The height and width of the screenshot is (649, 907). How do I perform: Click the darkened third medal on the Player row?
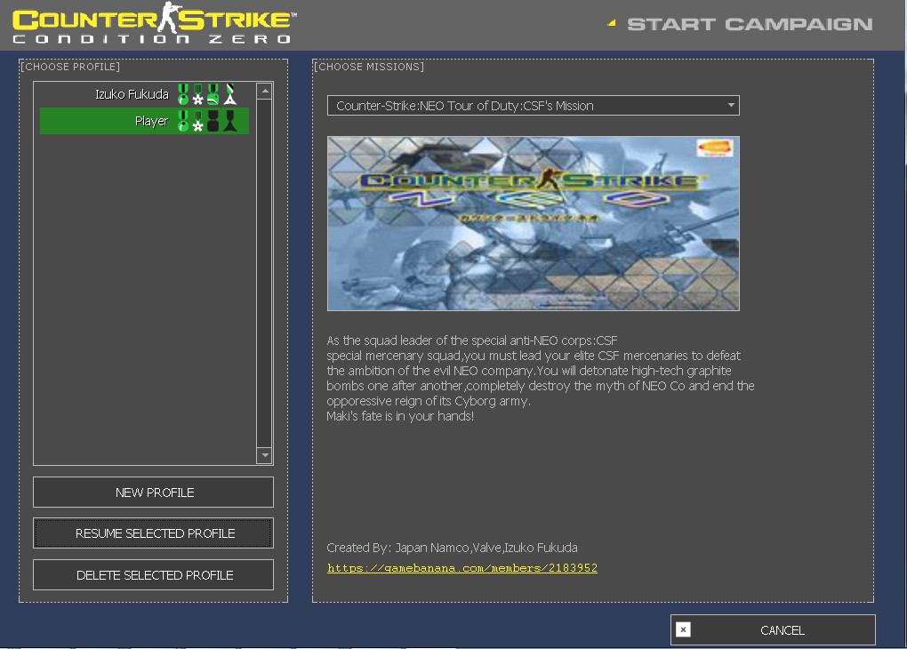[212, 122]
